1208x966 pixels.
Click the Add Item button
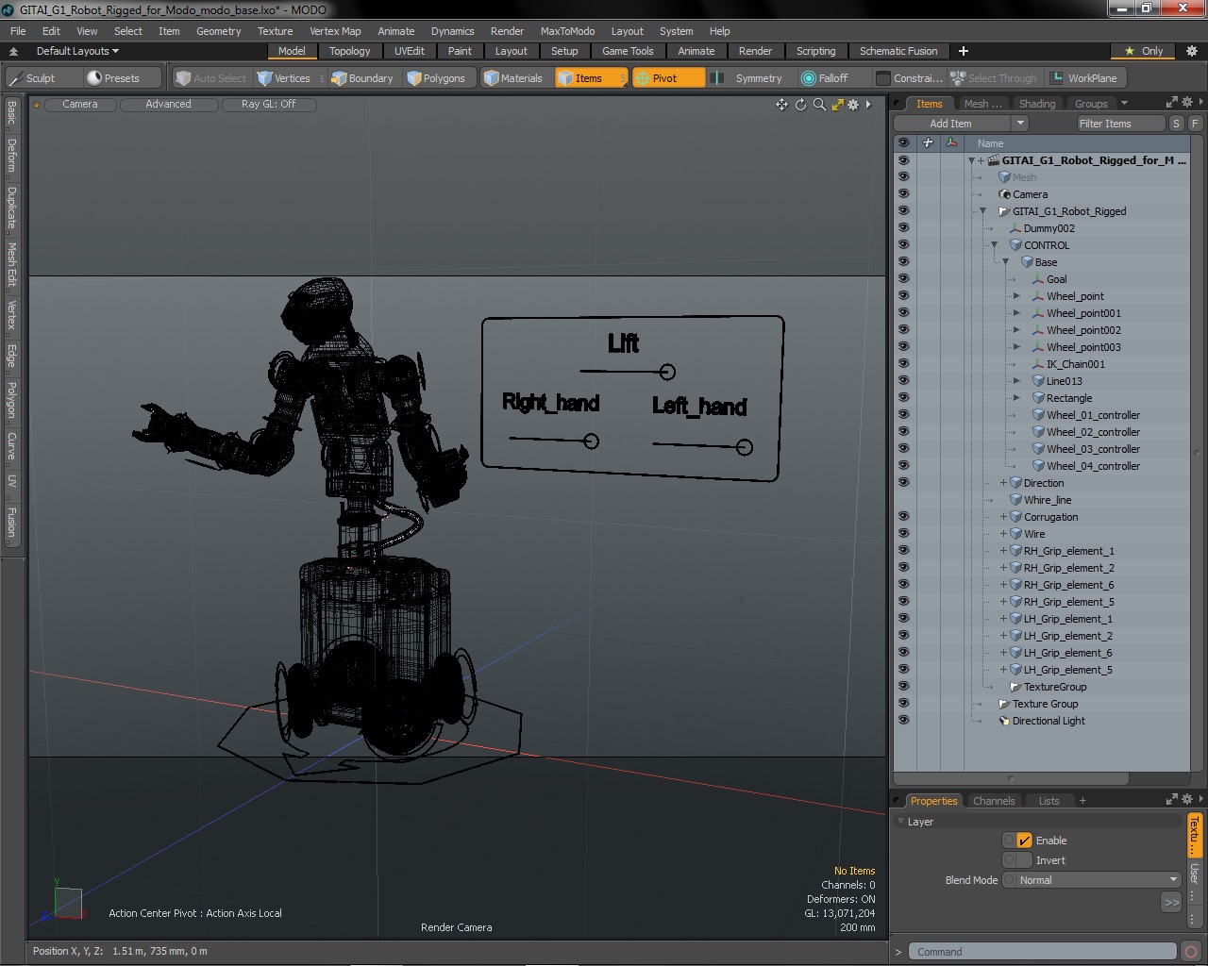tap(951, 124)
